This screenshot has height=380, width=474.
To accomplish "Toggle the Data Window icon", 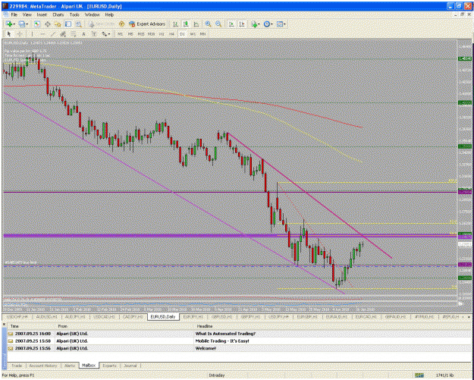I will [48, 24].
